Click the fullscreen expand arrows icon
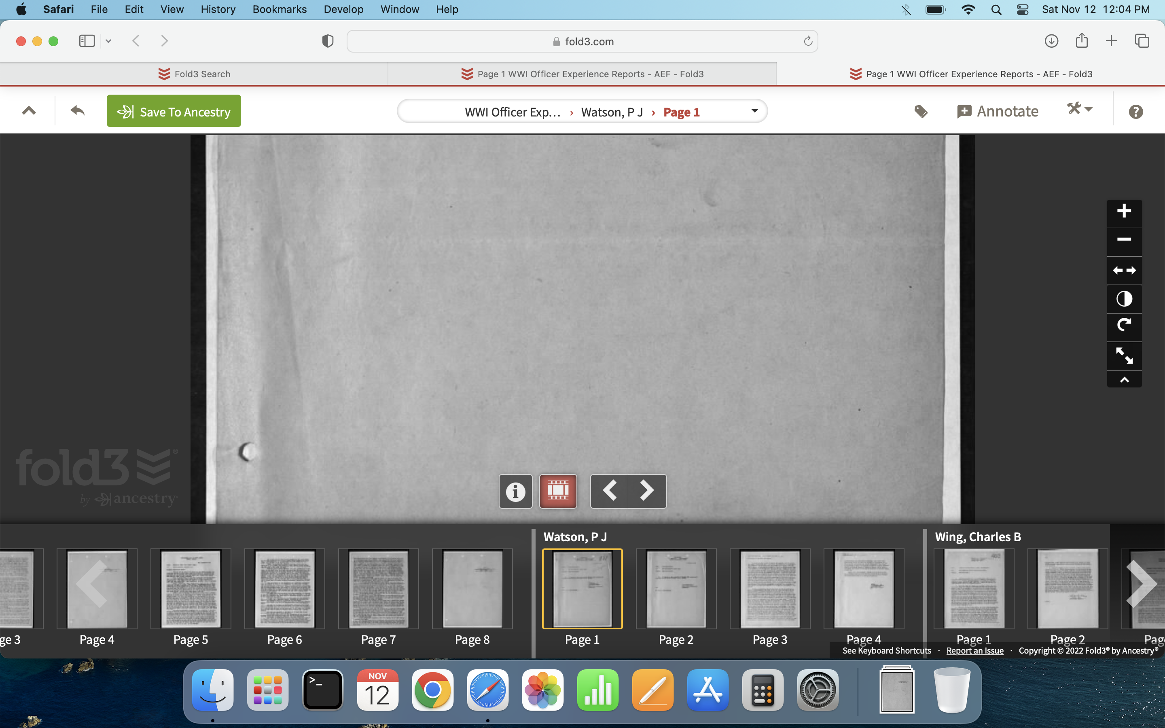The width and height of the screenshot is (1165, 728). tap(1124, 356)
